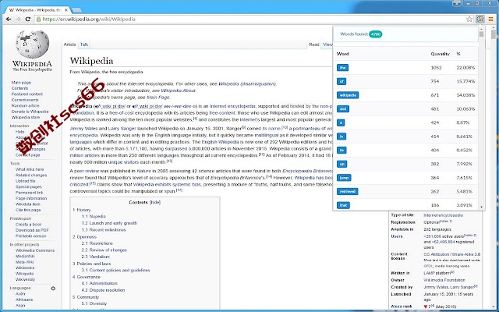499x312 pixels.
Task: Click the 'that' word tag
Action: coord(343,205)
